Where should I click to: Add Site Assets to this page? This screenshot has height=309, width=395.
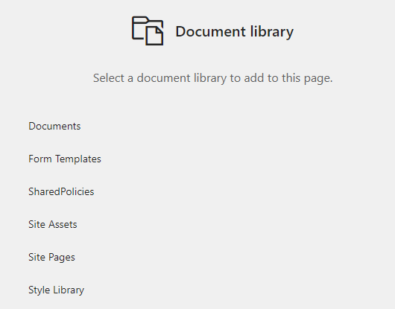[53, 224]
